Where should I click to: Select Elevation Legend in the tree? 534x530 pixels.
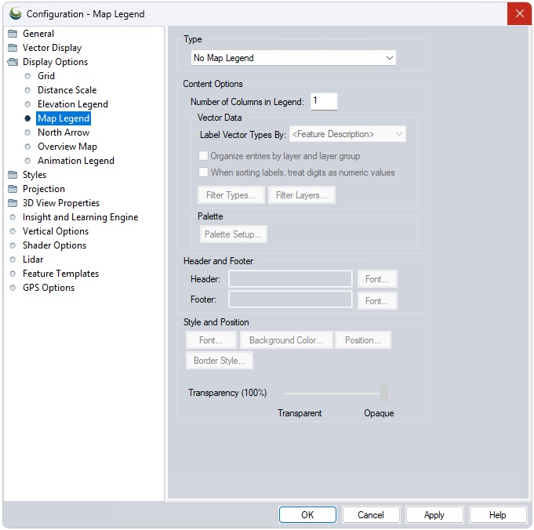click(73, 104)
